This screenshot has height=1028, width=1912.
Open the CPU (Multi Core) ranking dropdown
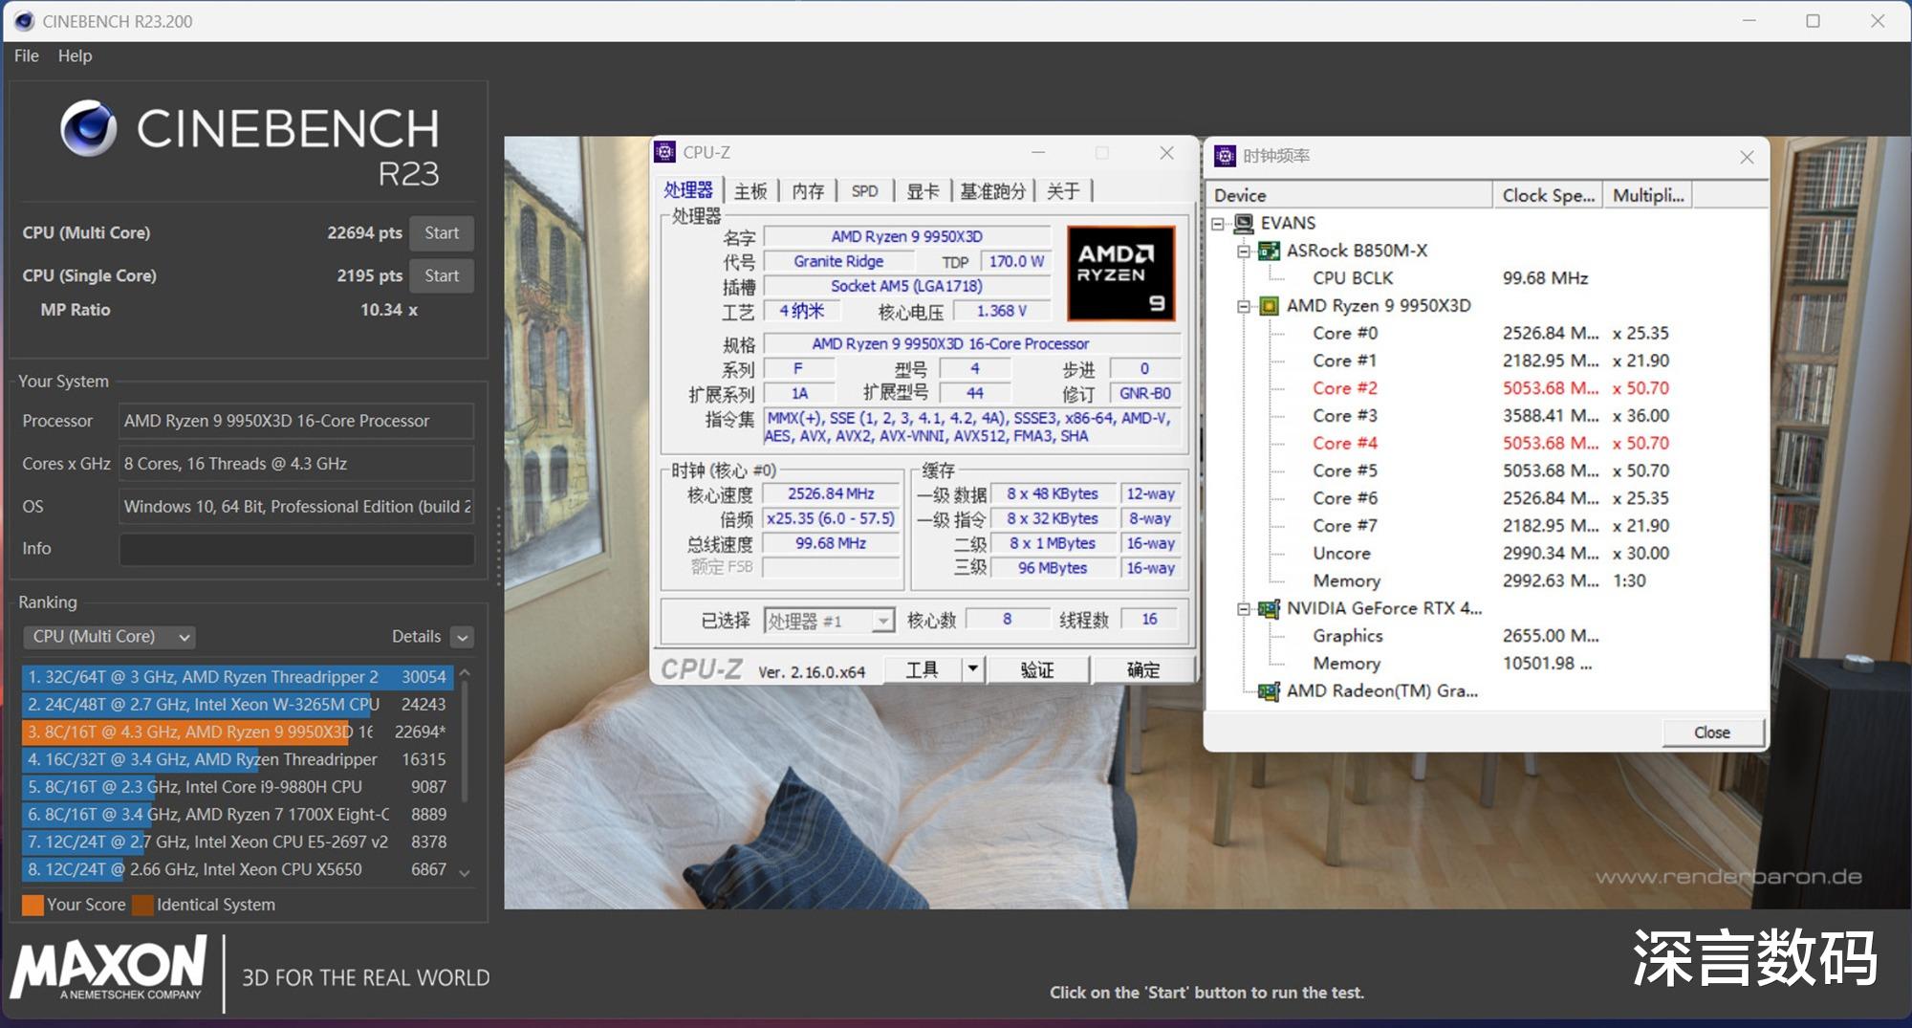(x=112, y=637)
